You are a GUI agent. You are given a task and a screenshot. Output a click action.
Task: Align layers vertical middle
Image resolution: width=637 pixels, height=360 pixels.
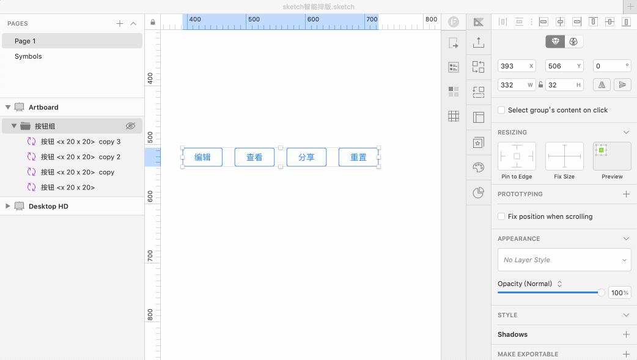pos(609,21)
